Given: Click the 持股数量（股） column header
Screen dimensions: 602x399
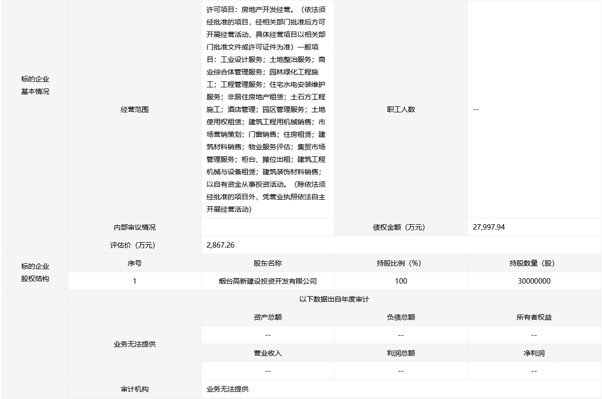Looking at the screenshot, I should click(x=534, y=263).
